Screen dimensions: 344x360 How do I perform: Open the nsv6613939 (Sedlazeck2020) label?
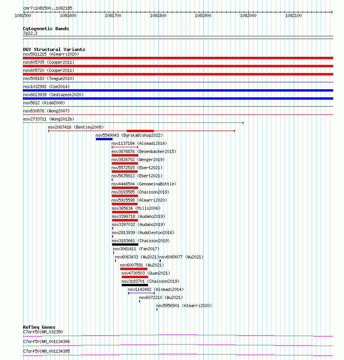coord(53,95)
